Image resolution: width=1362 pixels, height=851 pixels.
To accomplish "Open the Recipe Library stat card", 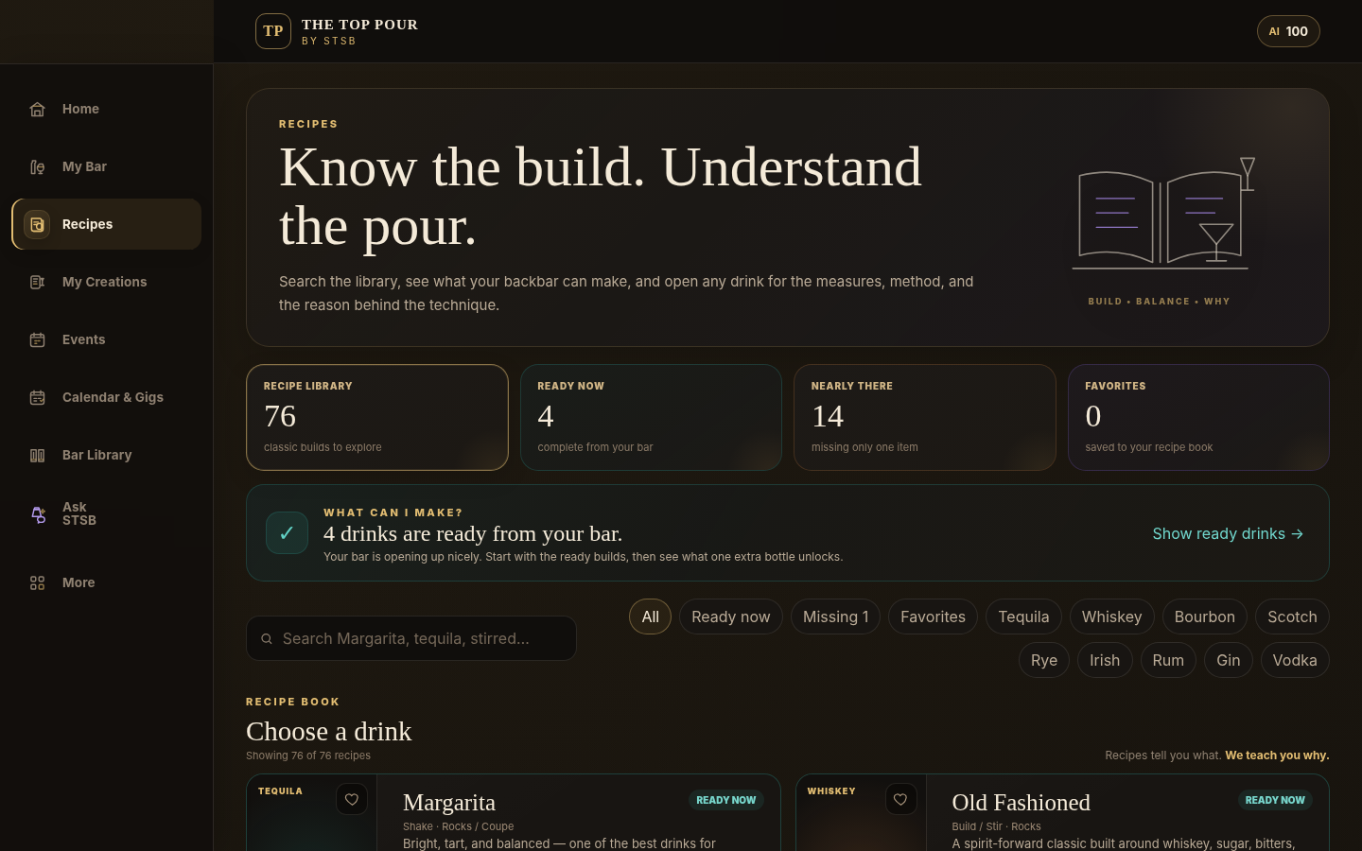I will (x=377, y=417).
